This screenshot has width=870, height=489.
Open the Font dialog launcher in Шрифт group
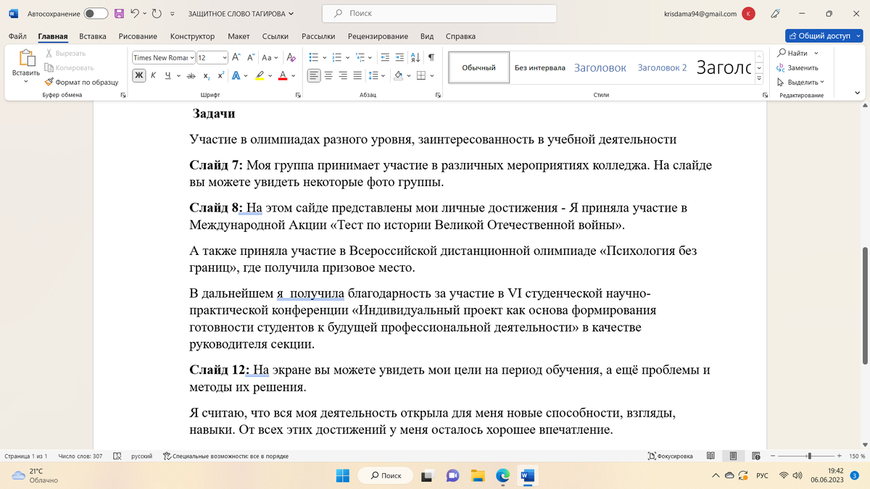[x=298, y=95]
